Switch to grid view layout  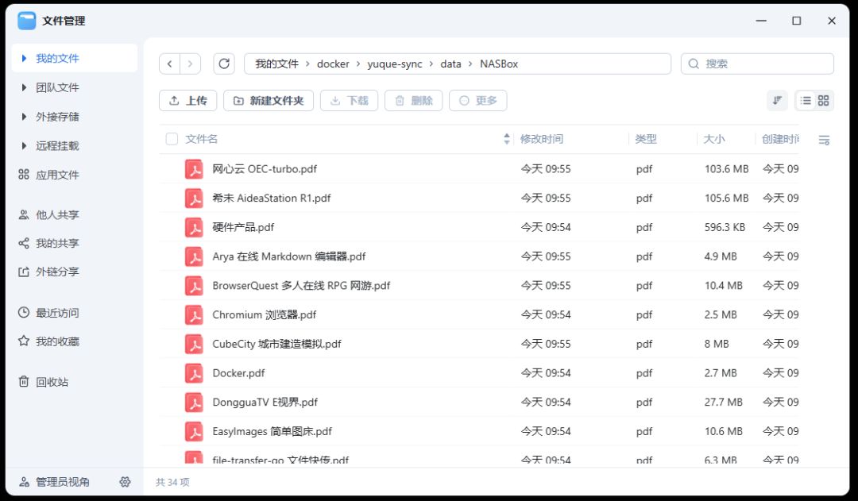(x=824, y=101)
